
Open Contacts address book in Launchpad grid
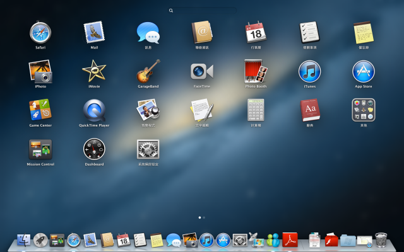point(202,32)
